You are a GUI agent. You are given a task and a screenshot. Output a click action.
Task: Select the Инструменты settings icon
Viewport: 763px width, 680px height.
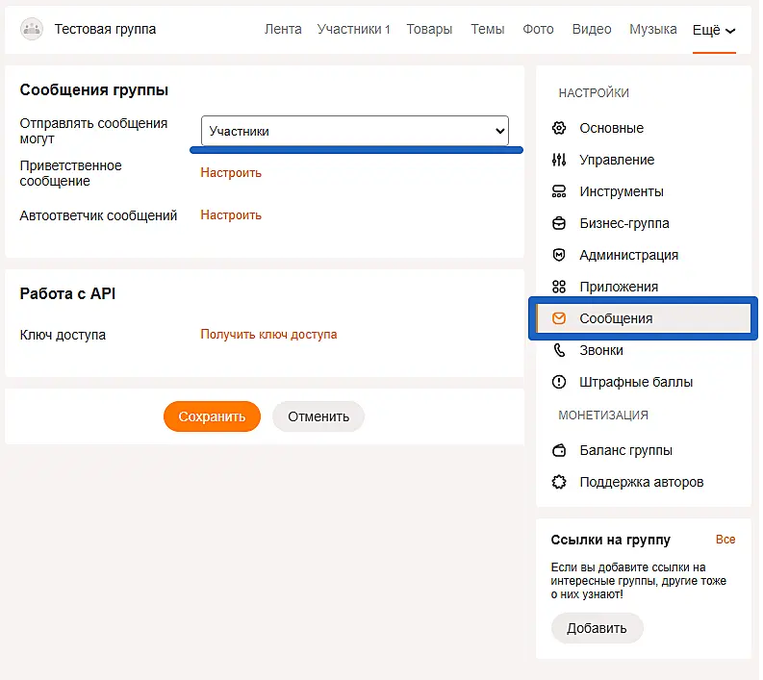(559, 191)
